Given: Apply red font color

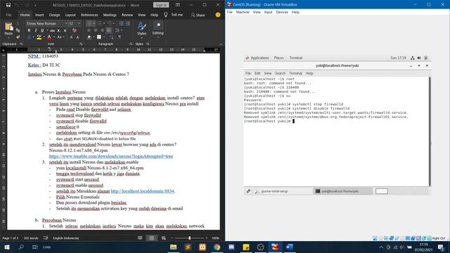Looking at the screenshot, I should (x=49, y=37).
